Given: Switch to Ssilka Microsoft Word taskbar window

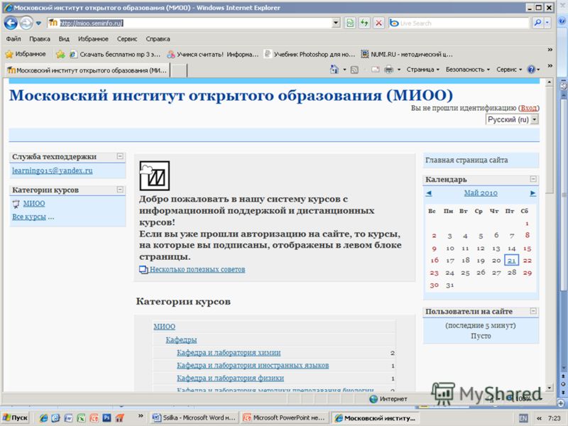Looking at the screenshot, I should (195, 417).
